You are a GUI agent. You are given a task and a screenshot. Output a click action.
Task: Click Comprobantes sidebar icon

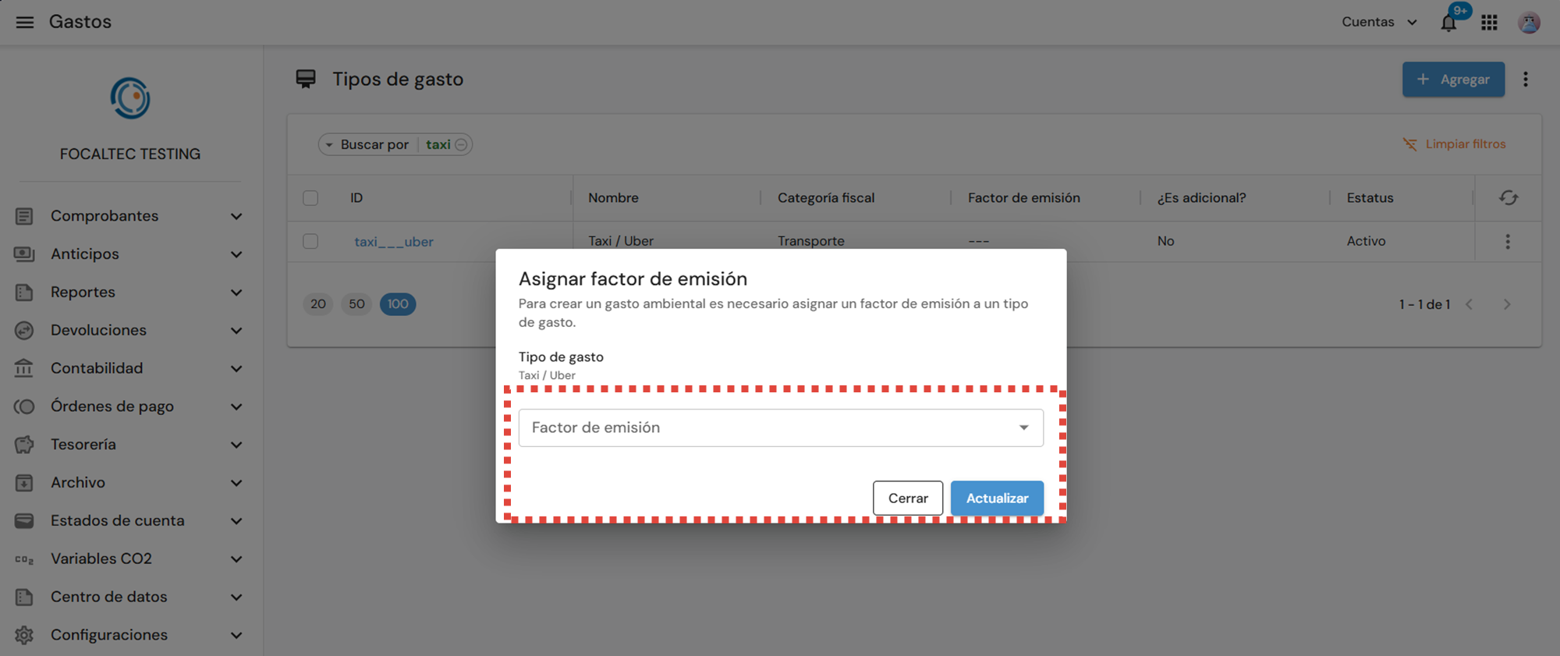point(24,216)
